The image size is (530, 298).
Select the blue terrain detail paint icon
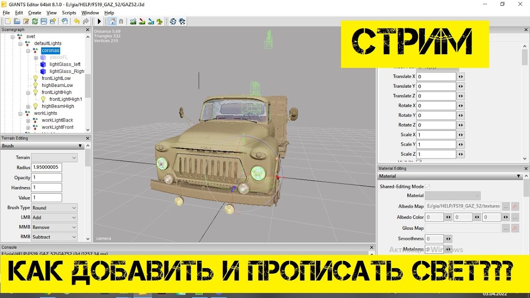pos(151,22)
